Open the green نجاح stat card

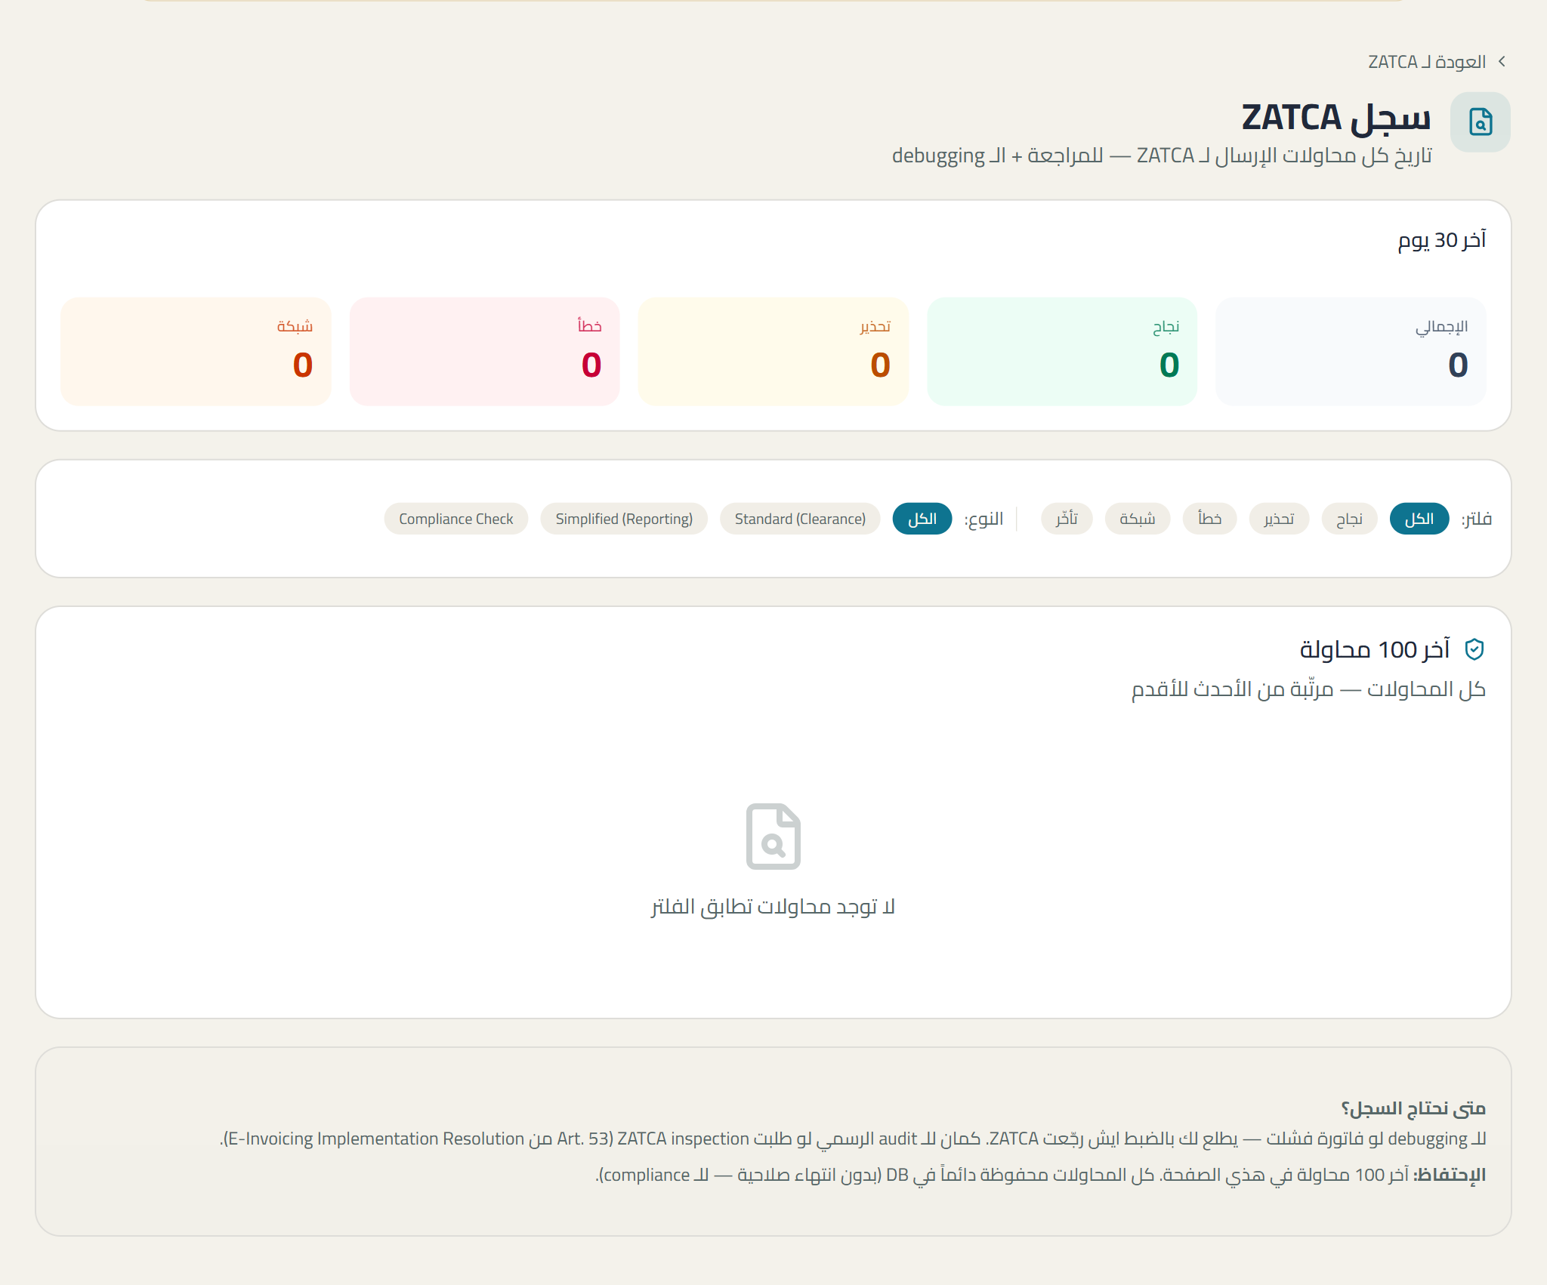click(x=1062, y=351)
